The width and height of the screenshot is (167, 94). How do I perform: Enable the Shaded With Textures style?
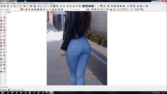coord(54,6)
